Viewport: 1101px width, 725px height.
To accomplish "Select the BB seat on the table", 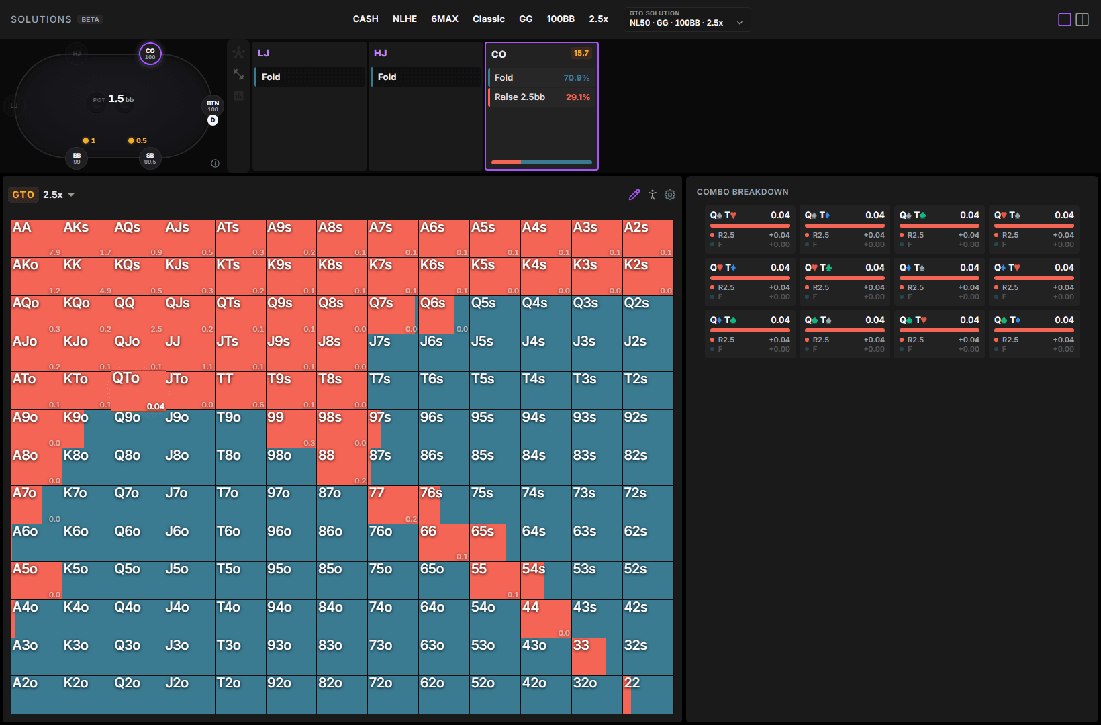I will [77, 158].
